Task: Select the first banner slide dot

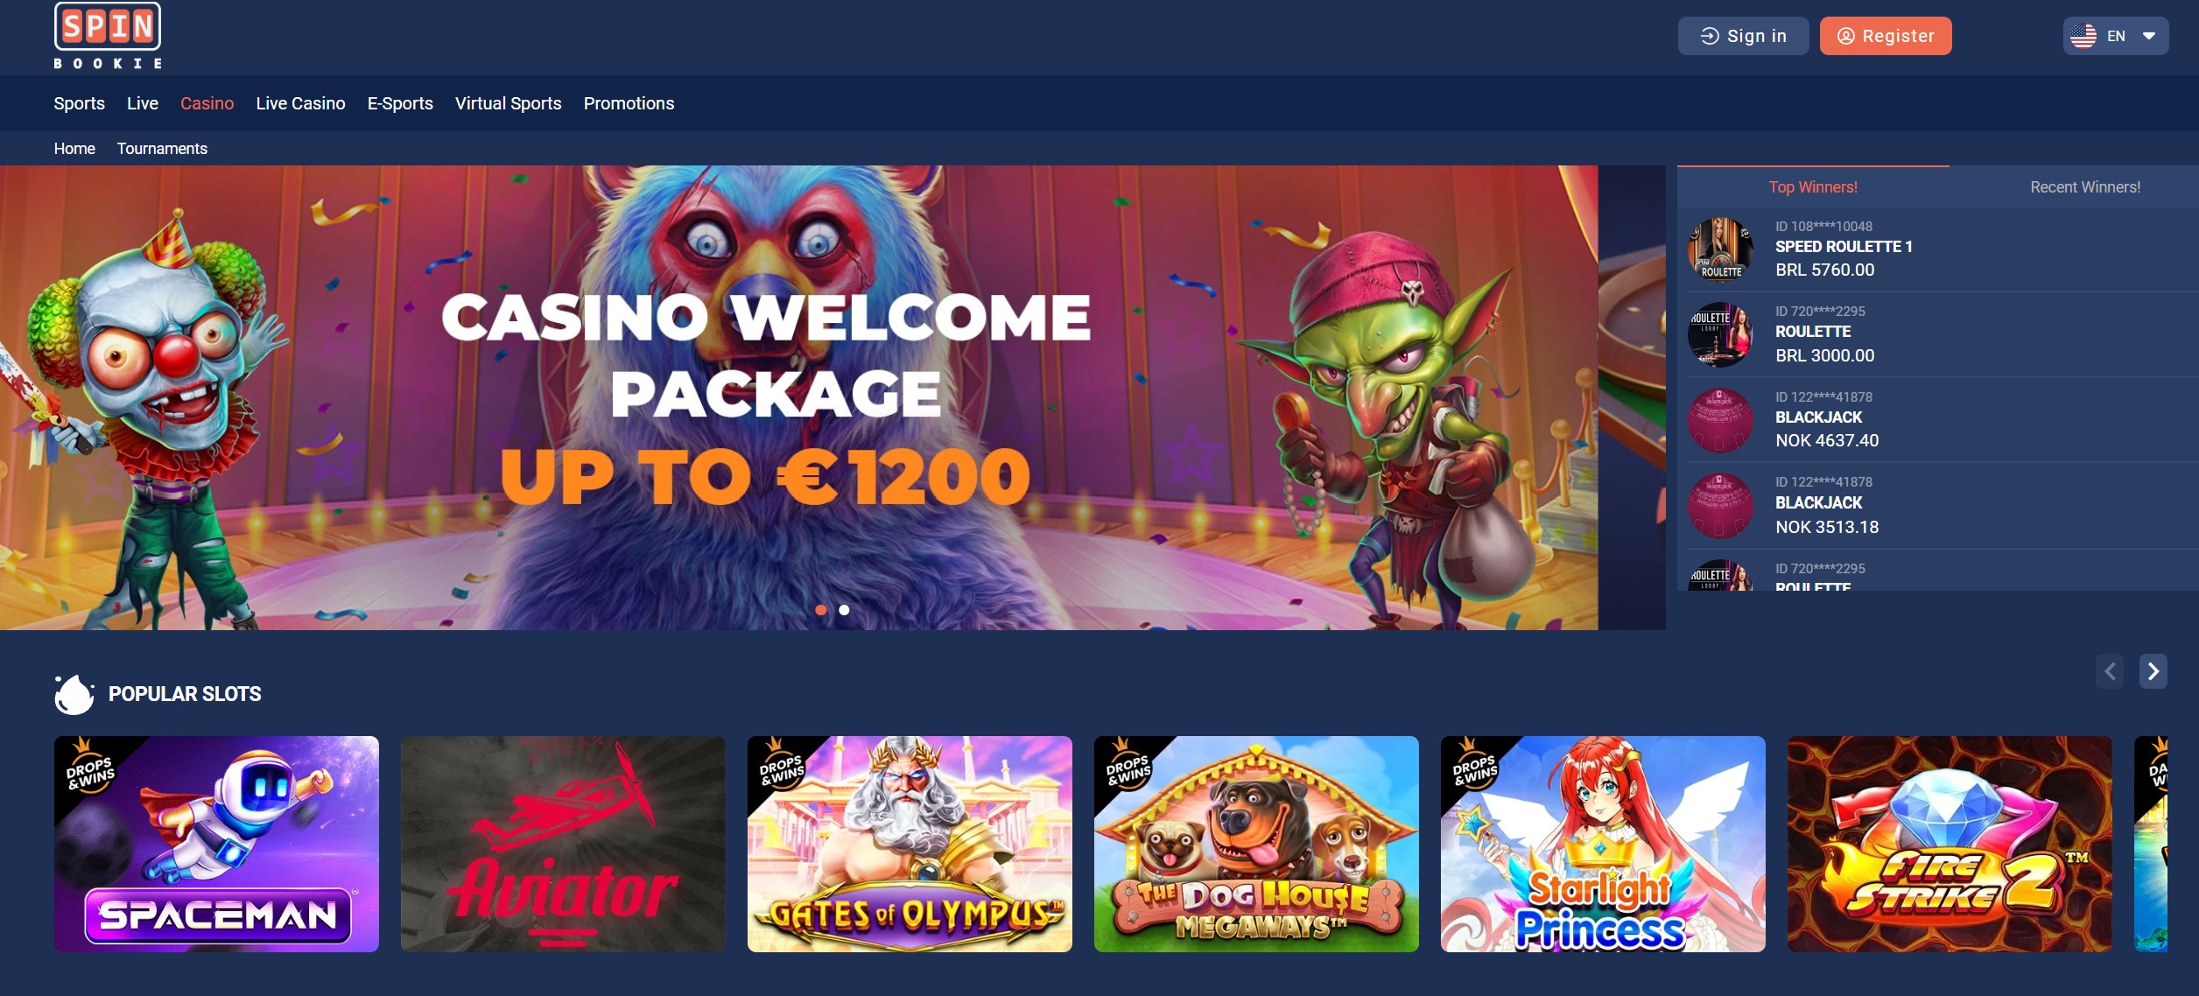Action: point(821,610)
